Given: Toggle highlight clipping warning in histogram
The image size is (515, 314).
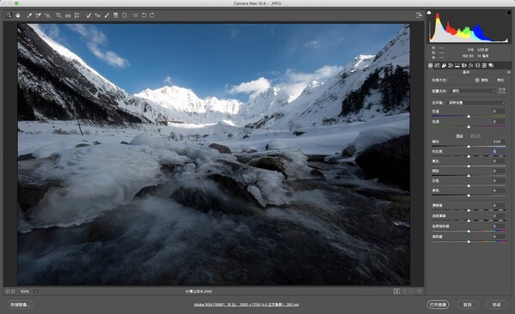Looking at the screenshot, I should pos(509,13).
